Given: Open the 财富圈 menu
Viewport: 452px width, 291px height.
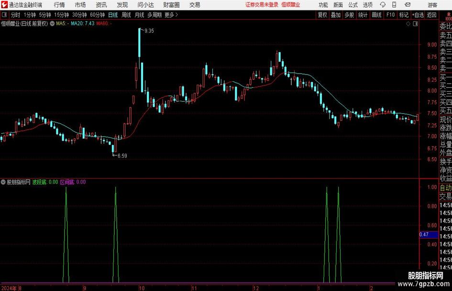Looking at the screenshot, I should coord(171,5).
